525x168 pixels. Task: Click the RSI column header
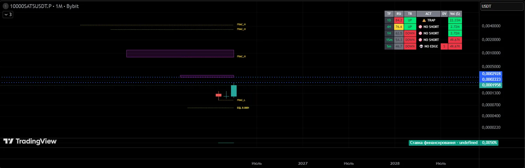point(399,14)
